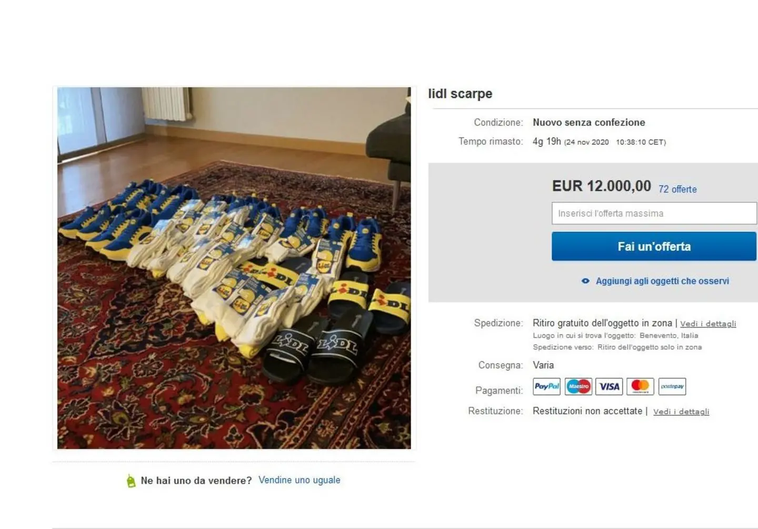Click the Nuovo senza confezione condition text
This screenshot has width=758, height=529.
589,122
